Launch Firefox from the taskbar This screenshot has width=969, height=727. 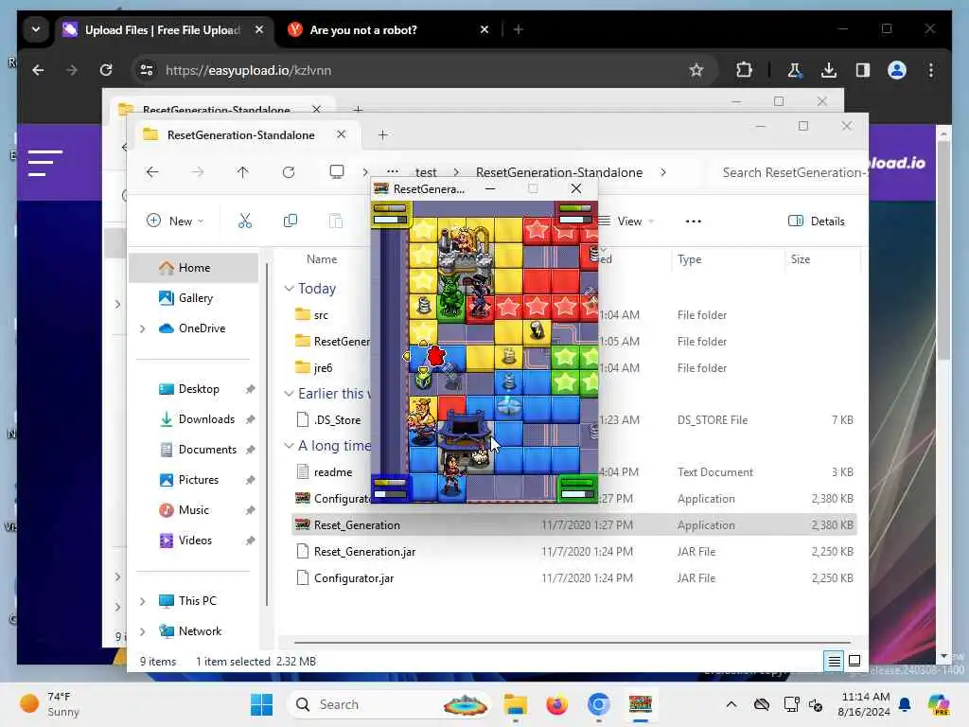[x=556, y=704]
